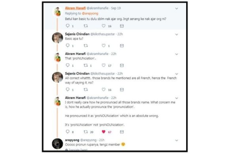Like Akram Hanafi's tweet with 16 likes at top

(x=104, y=26)
